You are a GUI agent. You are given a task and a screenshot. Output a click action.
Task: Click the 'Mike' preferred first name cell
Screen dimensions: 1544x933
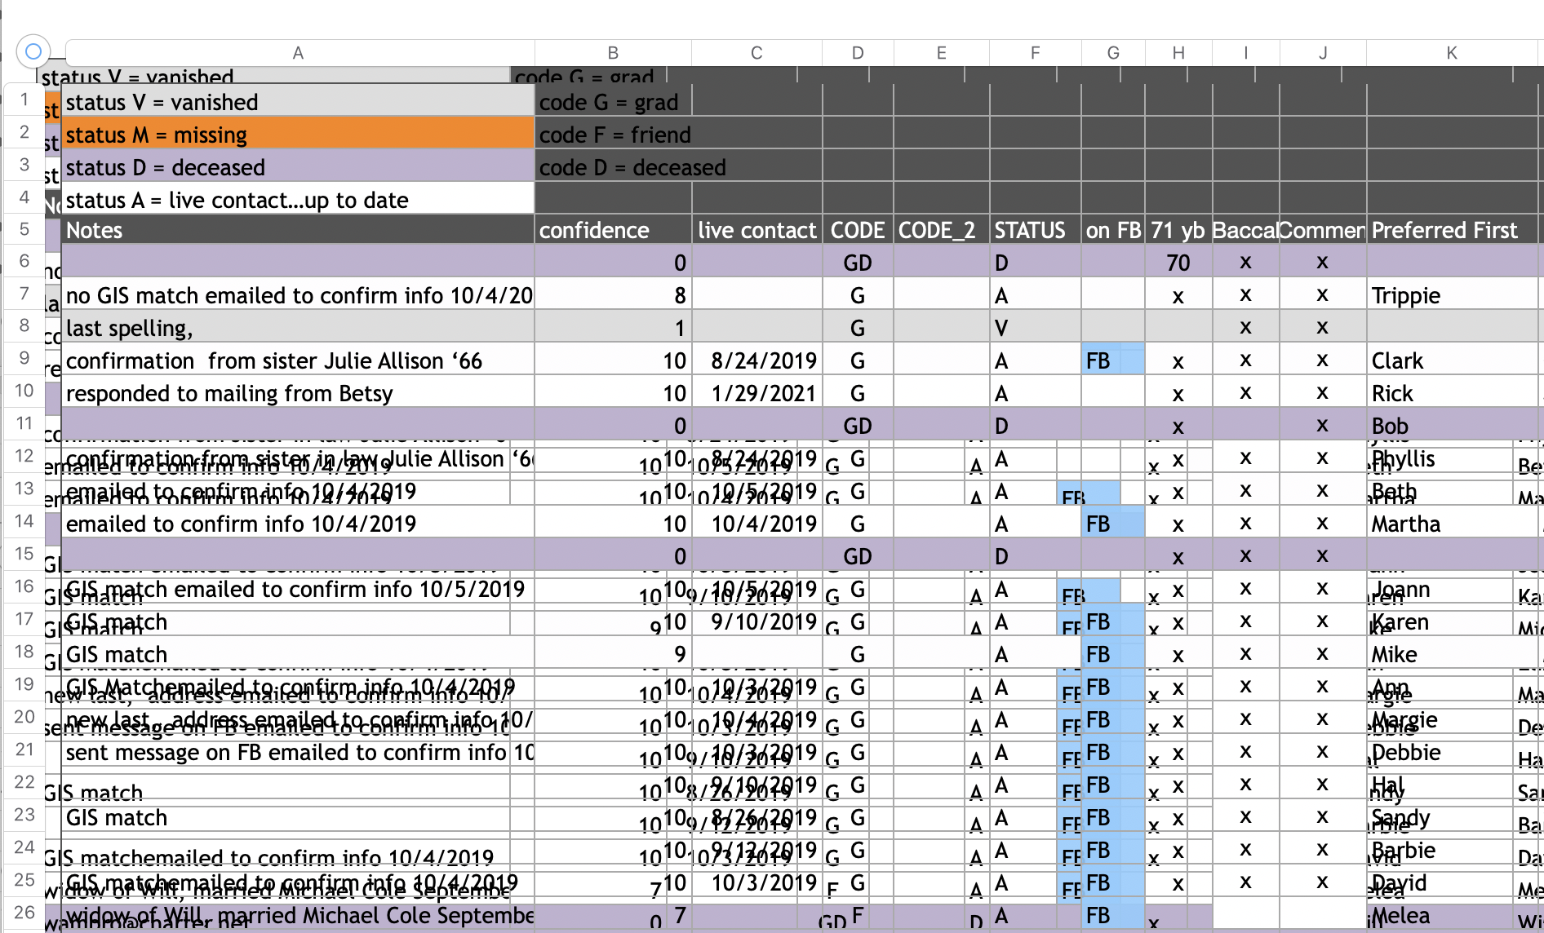pyautogui.click(x=1452, y=654)
